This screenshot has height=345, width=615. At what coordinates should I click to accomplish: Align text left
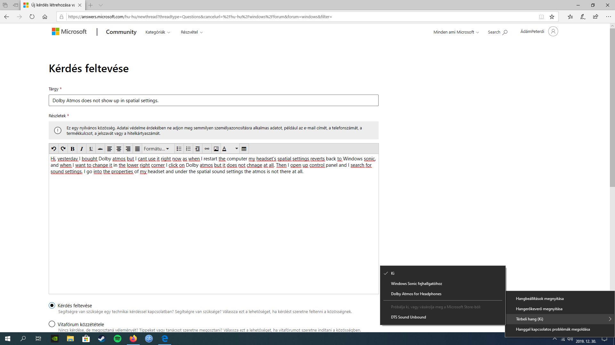click(x=110, y=149)
